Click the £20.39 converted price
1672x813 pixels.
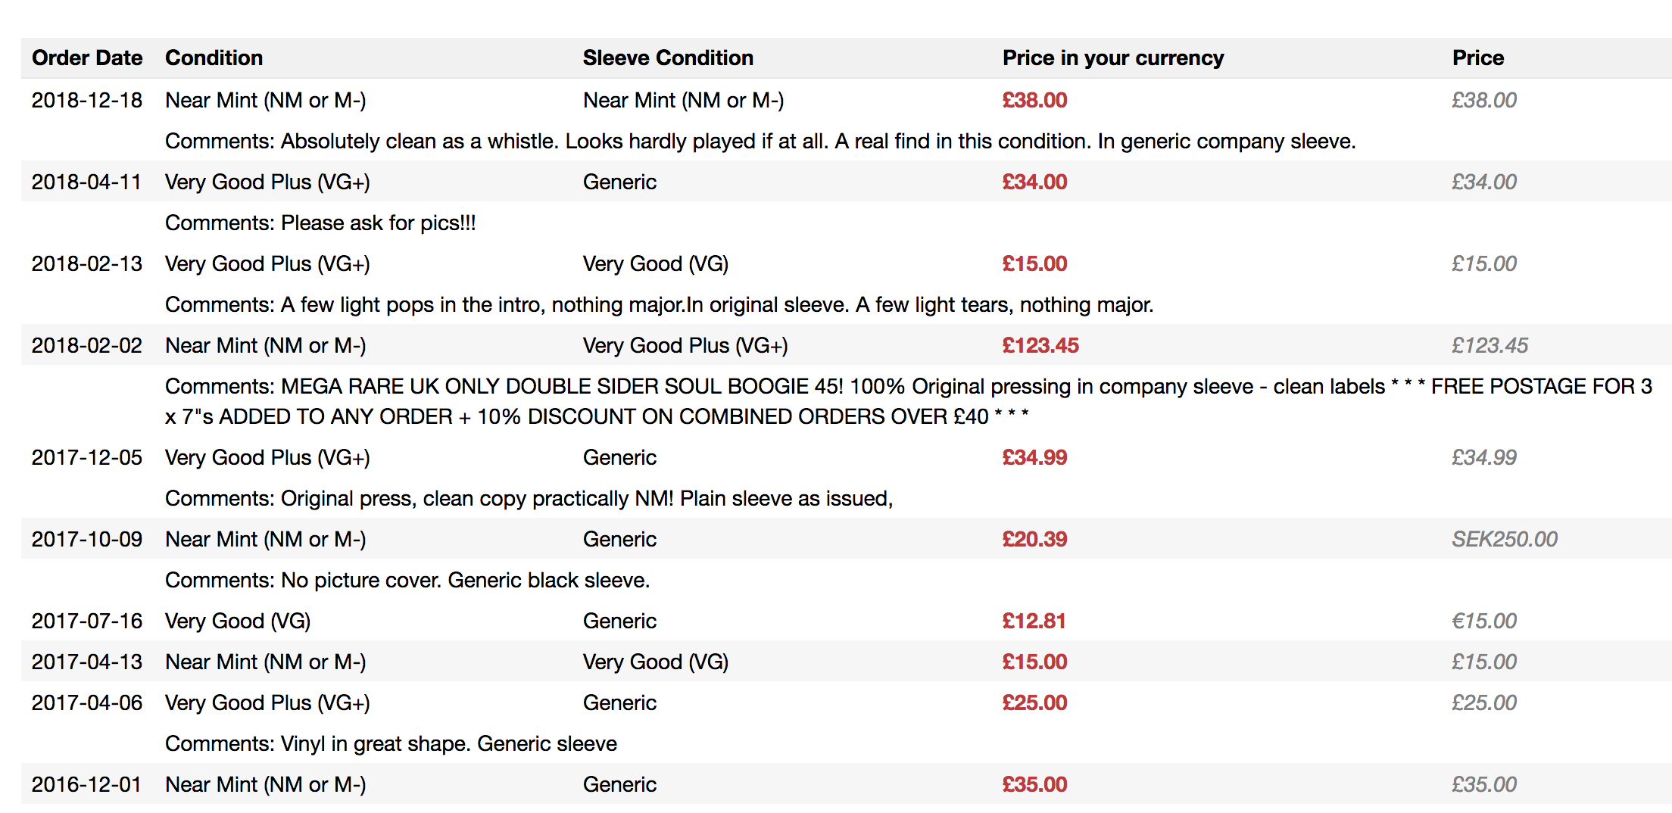pyautogui.click(x=1034, y=539)
